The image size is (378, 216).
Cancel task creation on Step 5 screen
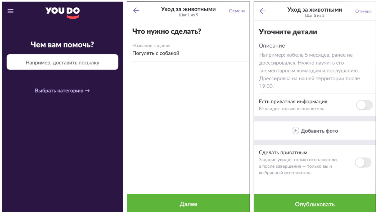pos(363,11)
